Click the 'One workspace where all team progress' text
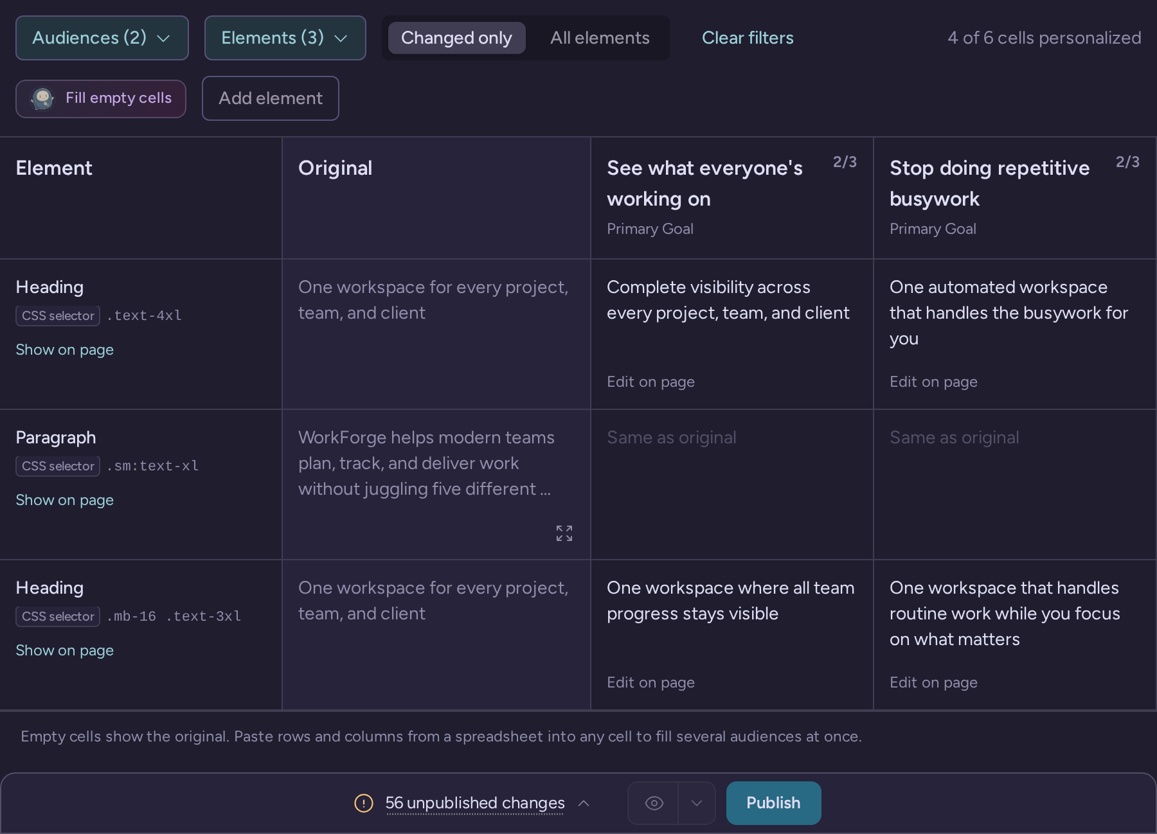Image resolution: width=1157 pixels, height=834 pixels. click(x=731, y=601)
